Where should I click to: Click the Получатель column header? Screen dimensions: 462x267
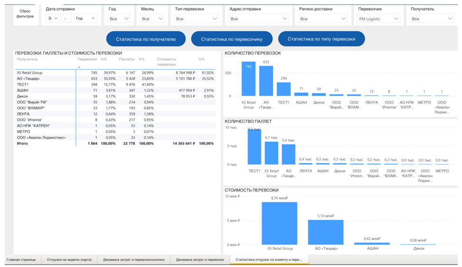point(28,59)
